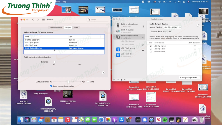Switch to the Input tab
This screenshot has width=222, height=125.
coord(76,27)
